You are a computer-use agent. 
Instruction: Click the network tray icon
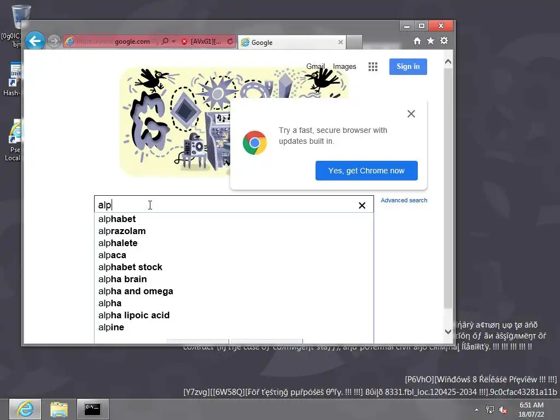tap(489, 410)
